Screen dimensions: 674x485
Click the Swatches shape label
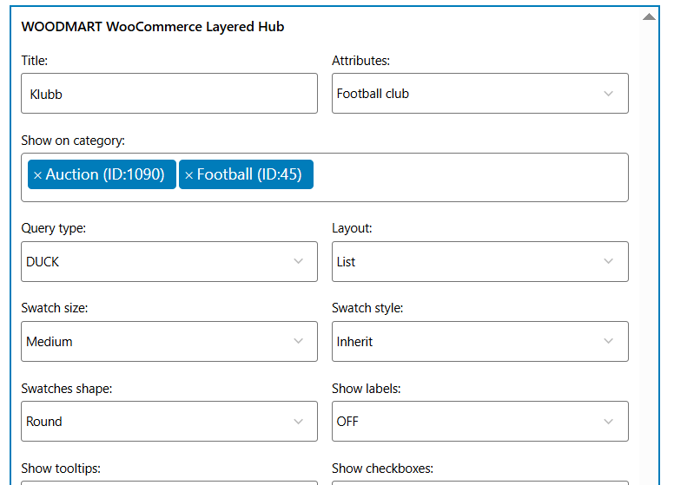67,389
